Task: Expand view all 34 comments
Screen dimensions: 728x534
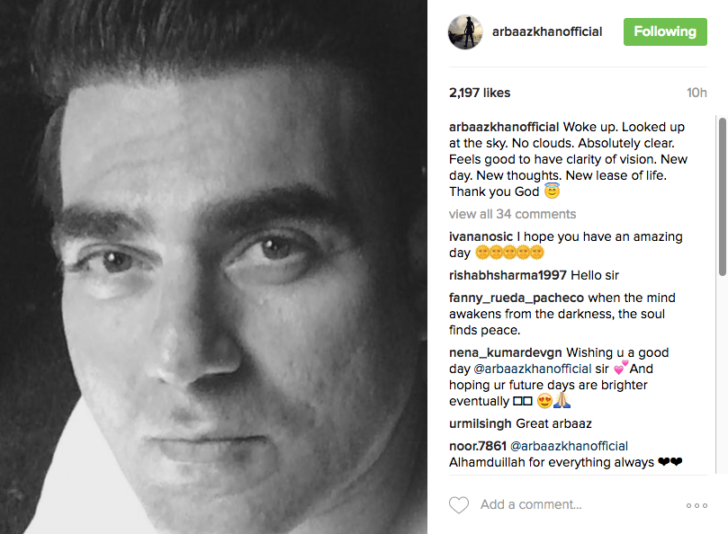Action: (512, 214)
